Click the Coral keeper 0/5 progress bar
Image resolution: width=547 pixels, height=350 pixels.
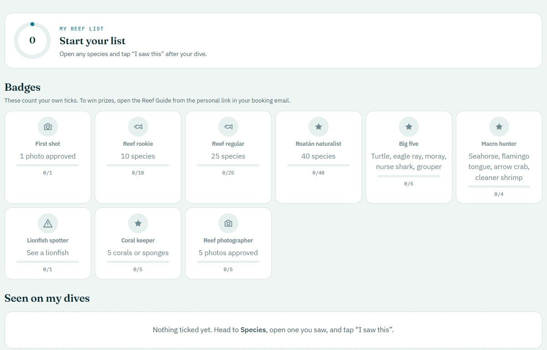coord(138,262)
